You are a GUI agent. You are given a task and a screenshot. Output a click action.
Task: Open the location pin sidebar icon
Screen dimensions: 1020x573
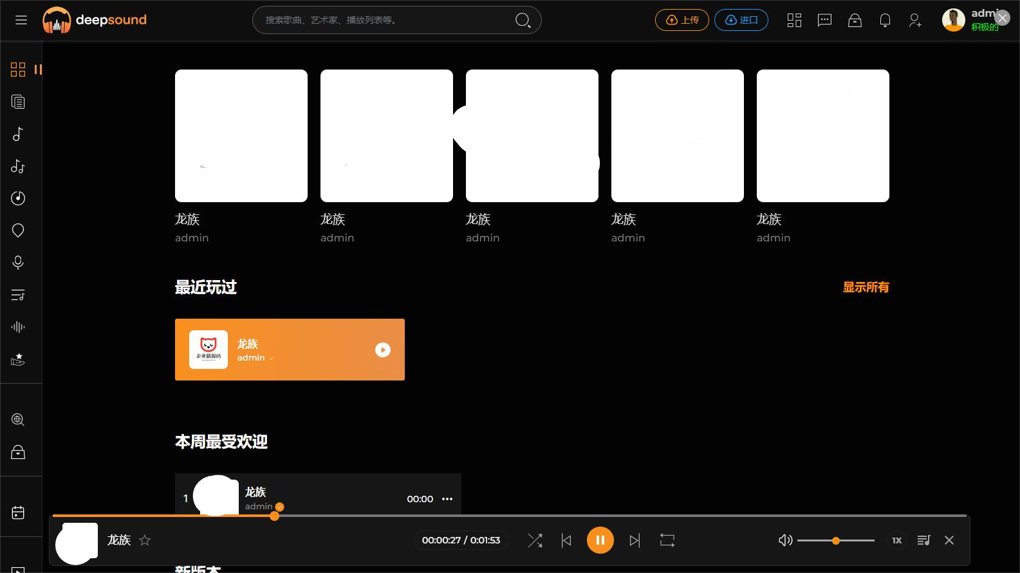click(x=18, y=230)
